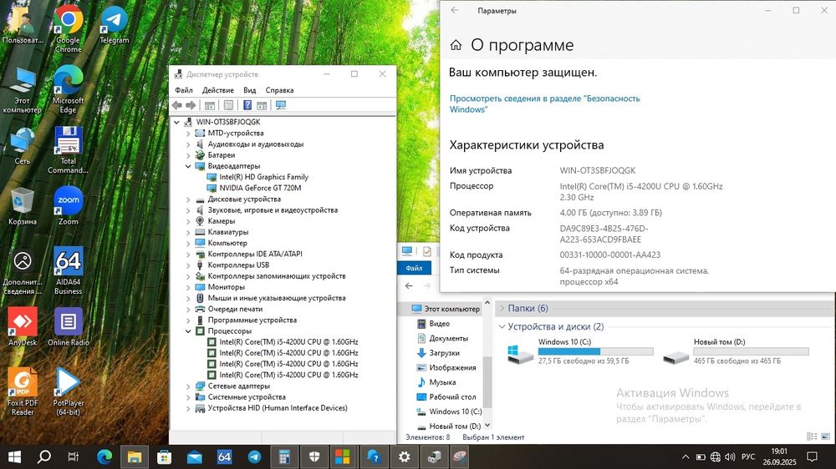Screen dimensions: 836x469
Task: Open the Recycle Bin (Корзина)
Action: [23, 205]
